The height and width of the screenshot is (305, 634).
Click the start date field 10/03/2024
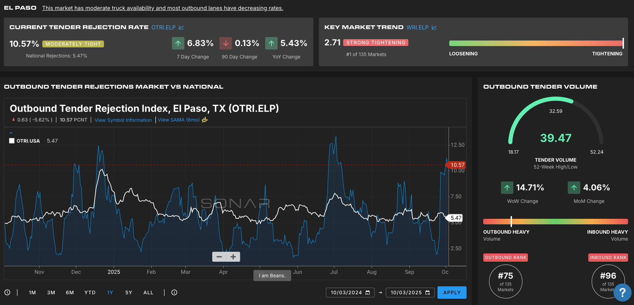tap(346, 293)
